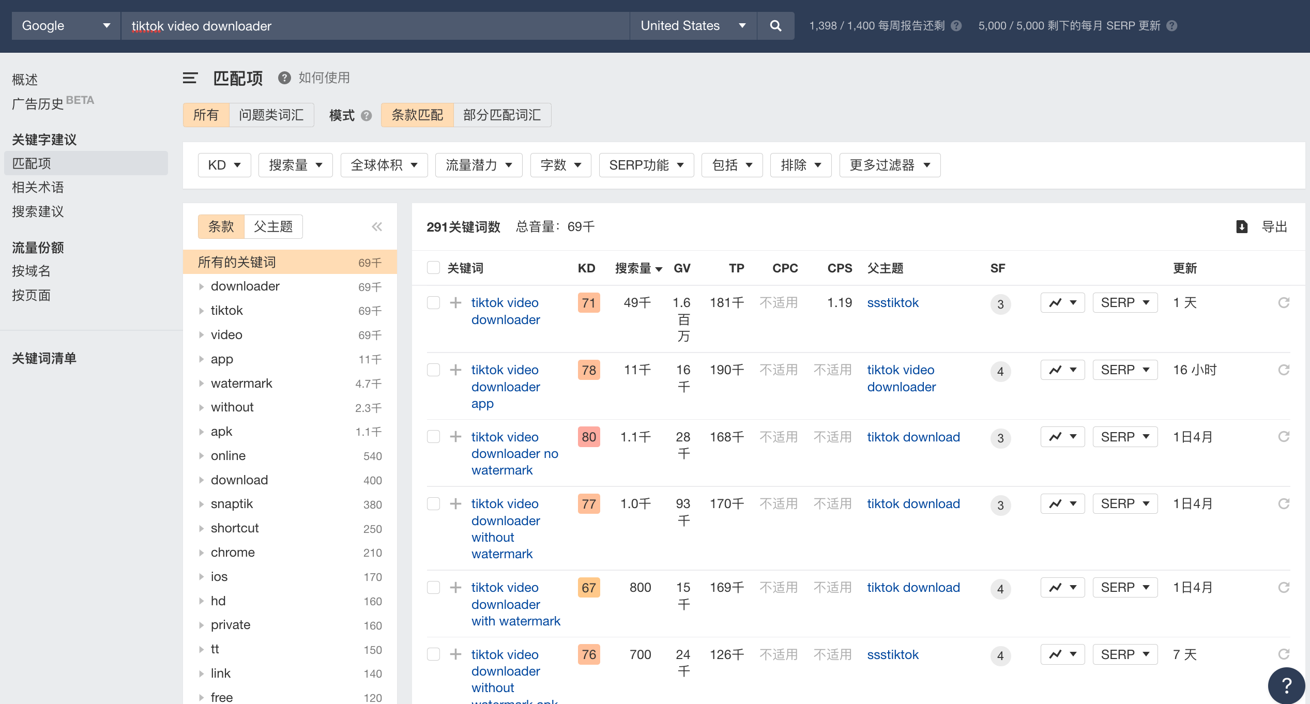Open the tiktok video downloader app keyword link
This screenshot has width=1310, height=704.
pos(506,387)
